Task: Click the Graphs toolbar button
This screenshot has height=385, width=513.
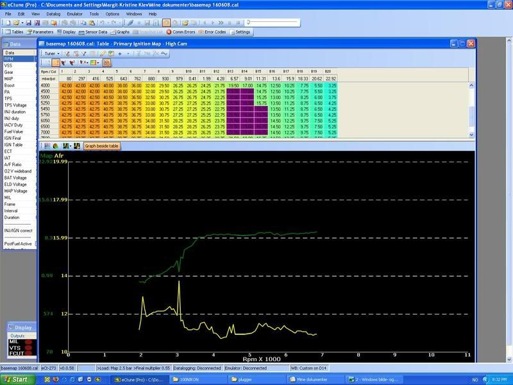Action: point(120,31)
